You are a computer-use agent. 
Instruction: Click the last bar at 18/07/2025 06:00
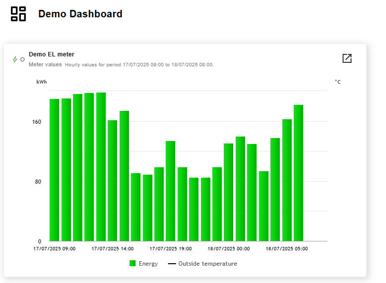[x=298, y=173]
